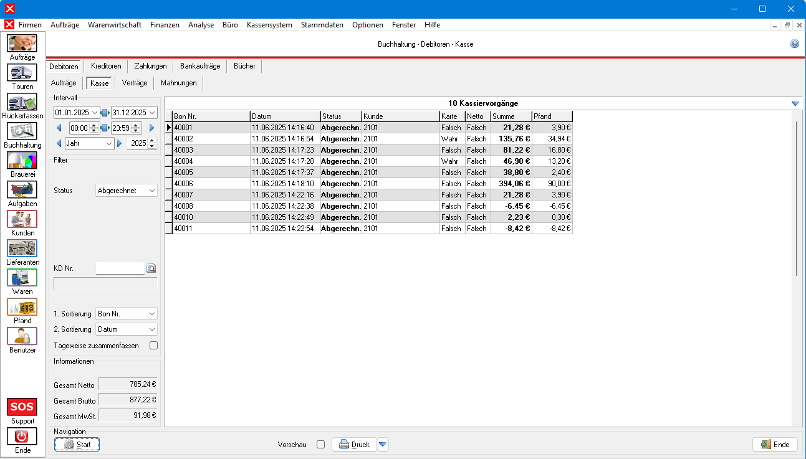
Task: Toggle the Vorschau checkbox
Action: 320,445
